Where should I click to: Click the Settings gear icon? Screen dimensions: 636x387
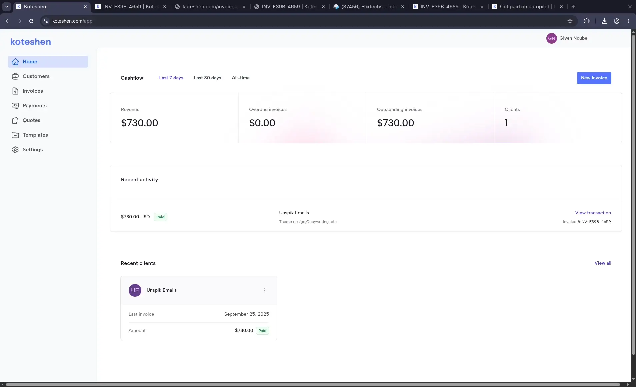[15, 150]
